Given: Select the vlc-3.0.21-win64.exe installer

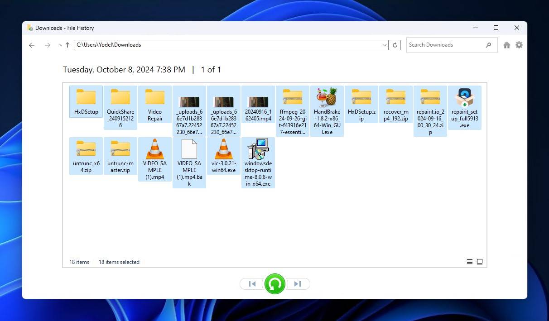Looking at the screenshot, I should click(224, 156).
